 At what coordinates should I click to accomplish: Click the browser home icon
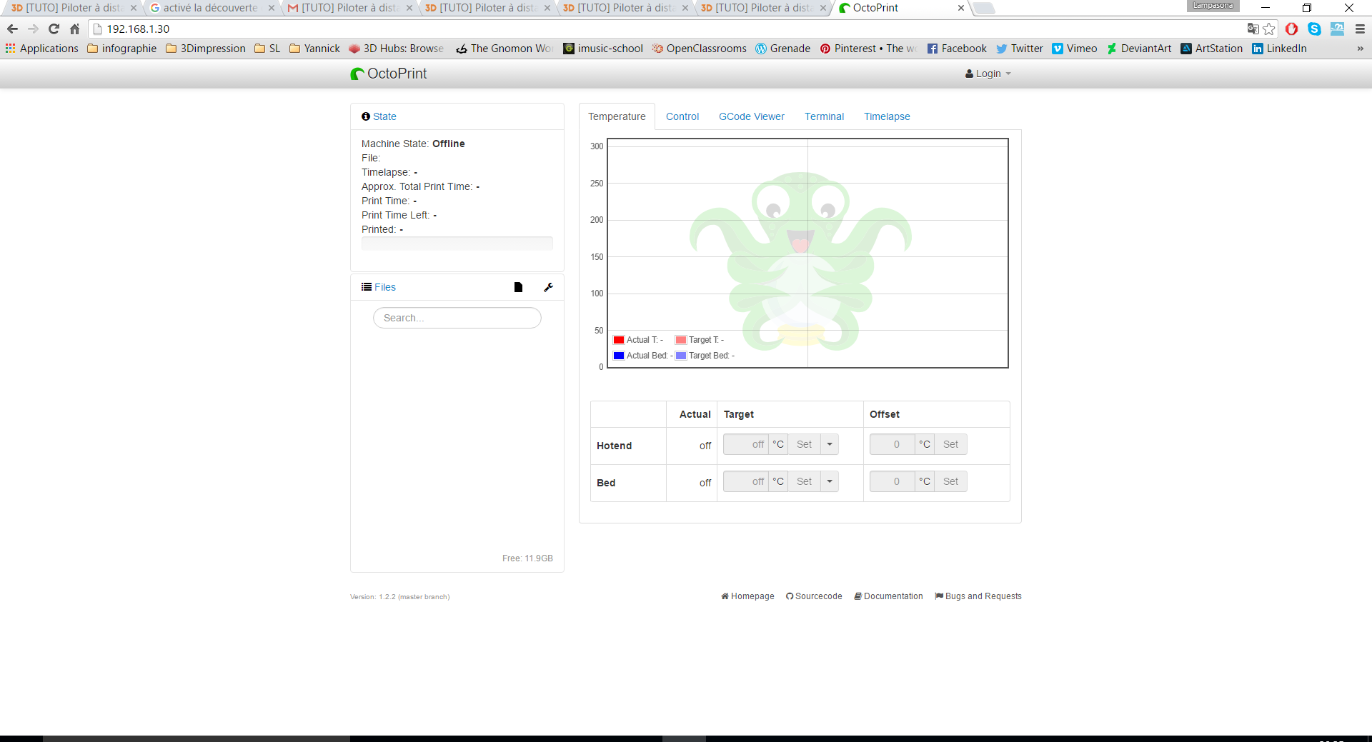pyautogui.click(x=74, y=29)
